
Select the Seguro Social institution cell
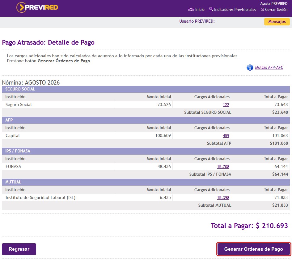tap(58, 105)
